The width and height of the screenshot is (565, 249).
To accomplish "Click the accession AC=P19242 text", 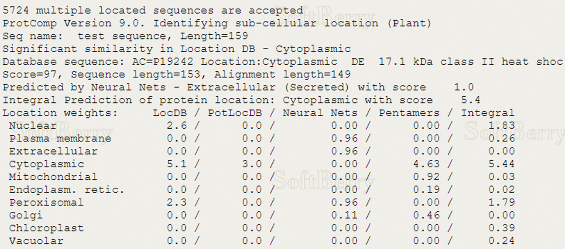I will tap(163, 62).
